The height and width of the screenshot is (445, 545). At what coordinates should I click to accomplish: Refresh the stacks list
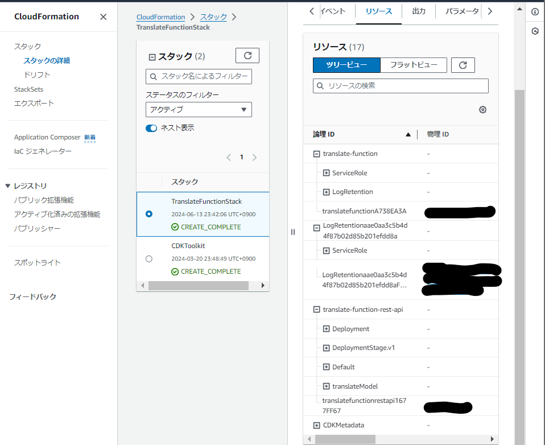pyautogui.click(x=247, y=56)
